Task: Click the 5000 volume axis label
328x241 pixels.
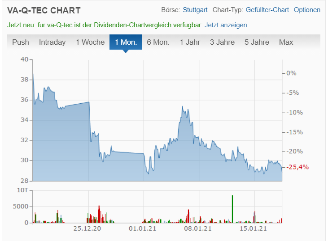Action: pyautogui.click(x=21, y=207)
